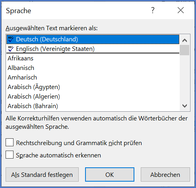Enable Rechtschreibung und Grammatik nicht prüfen checkbox

click(10, 142)
